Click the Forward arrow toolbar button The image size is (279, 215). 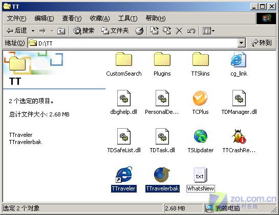click(42, 31)
